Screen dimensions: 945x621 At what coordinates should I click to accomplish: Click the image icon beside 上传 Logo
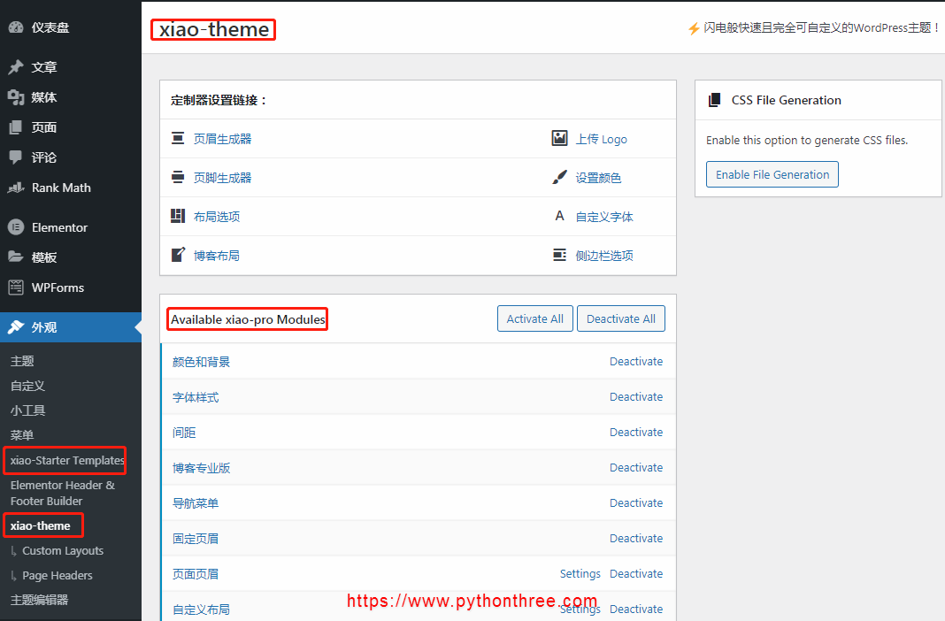(x=560, y=138)
